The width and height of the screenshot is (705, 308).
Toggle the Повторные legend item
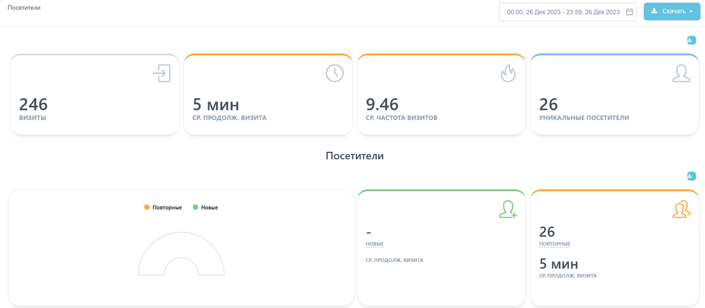163,207
